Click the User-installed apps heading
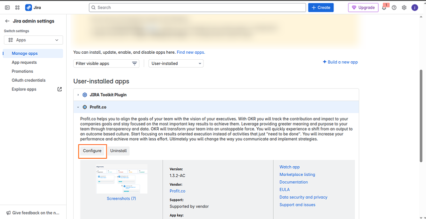Image resolution: width=426 pixels, height=219 pixels. tap(101, 81)
